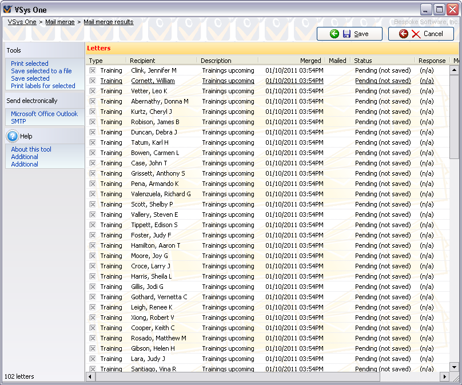Sort by Status column header
Screen dimensions: 462x385
coord(383,61)
